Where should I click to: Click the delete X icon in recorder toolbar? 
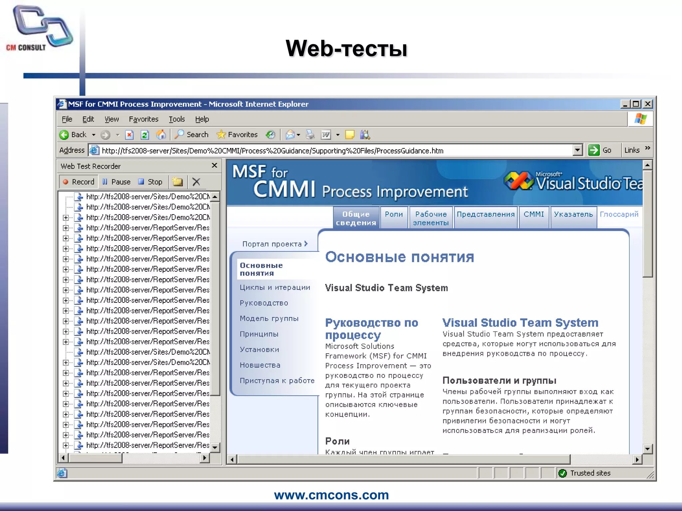(x=196, y=182)
